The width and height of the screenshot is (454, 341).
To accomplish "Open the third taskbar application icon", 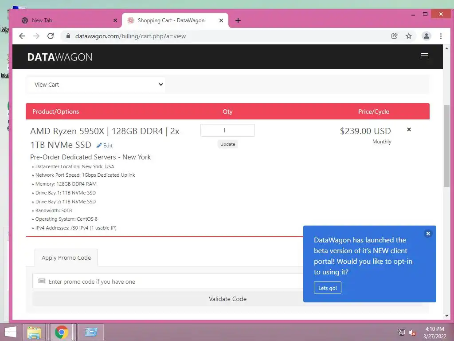I will pyautogui.click(x=91, y=332).
